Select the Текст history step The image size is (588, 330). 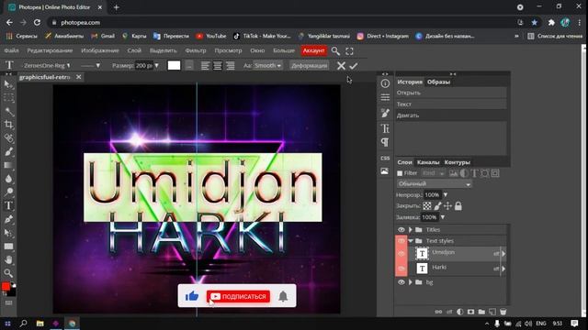tap(451, 104)
